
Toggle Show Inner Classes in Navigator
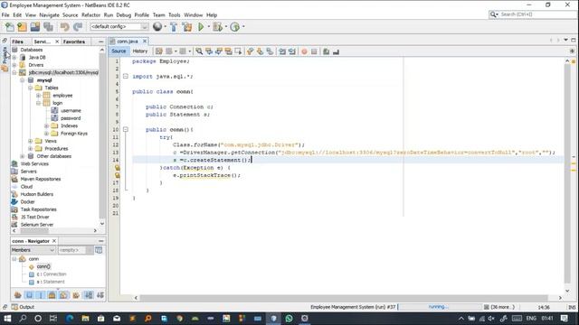[64, 295]
